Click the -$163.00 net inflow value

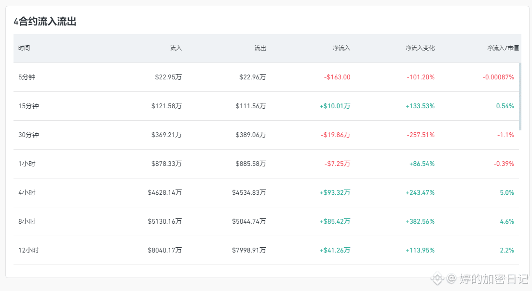point(337,77)
